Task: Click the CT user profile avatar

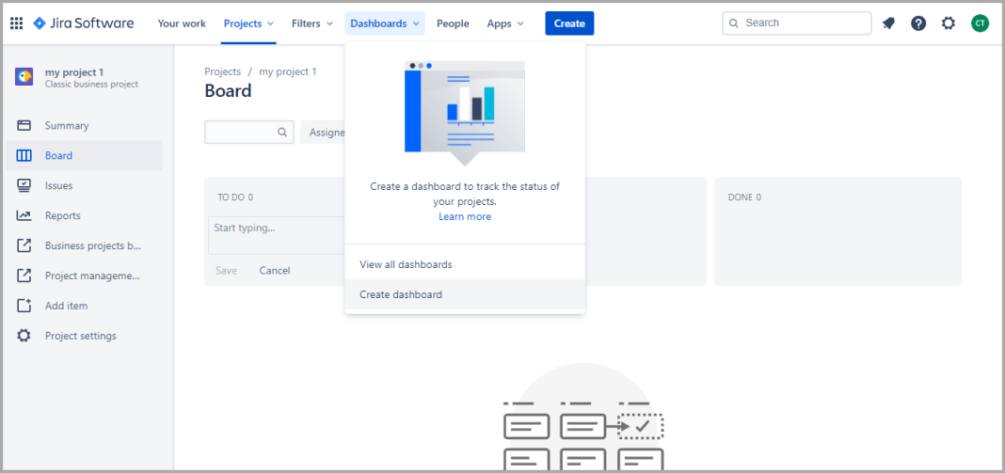Action: click(980, 24)
